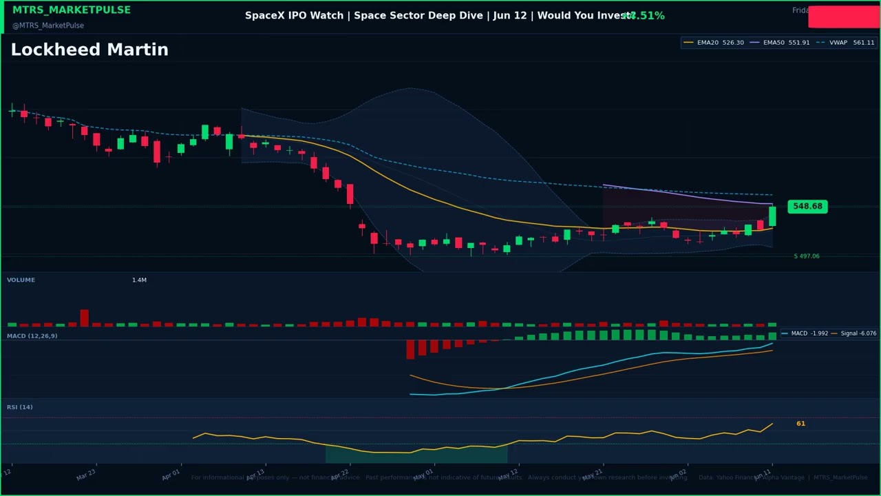Open the @MTRS_MarketPulse handle

coord(48,25)
